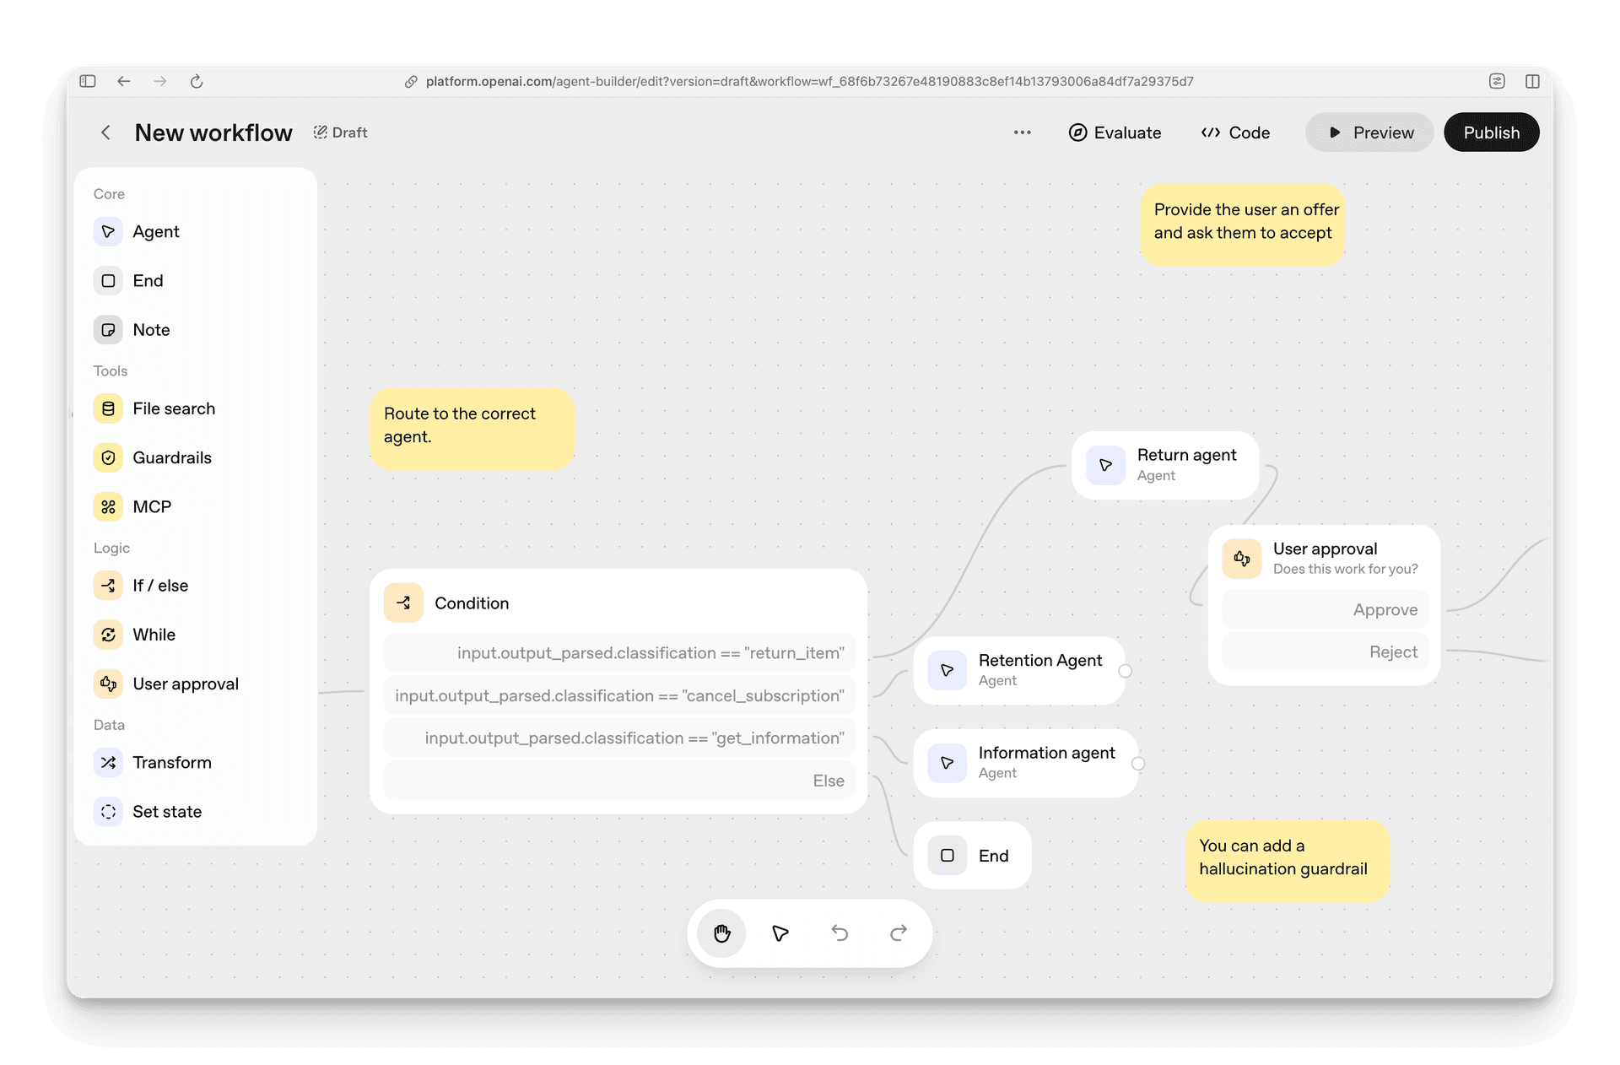Add an If / else logic block

click(x=160, y=585)
